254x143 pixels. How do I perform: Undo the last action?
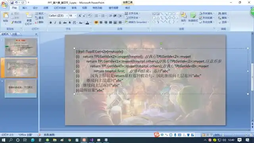(x=16, y=3)
